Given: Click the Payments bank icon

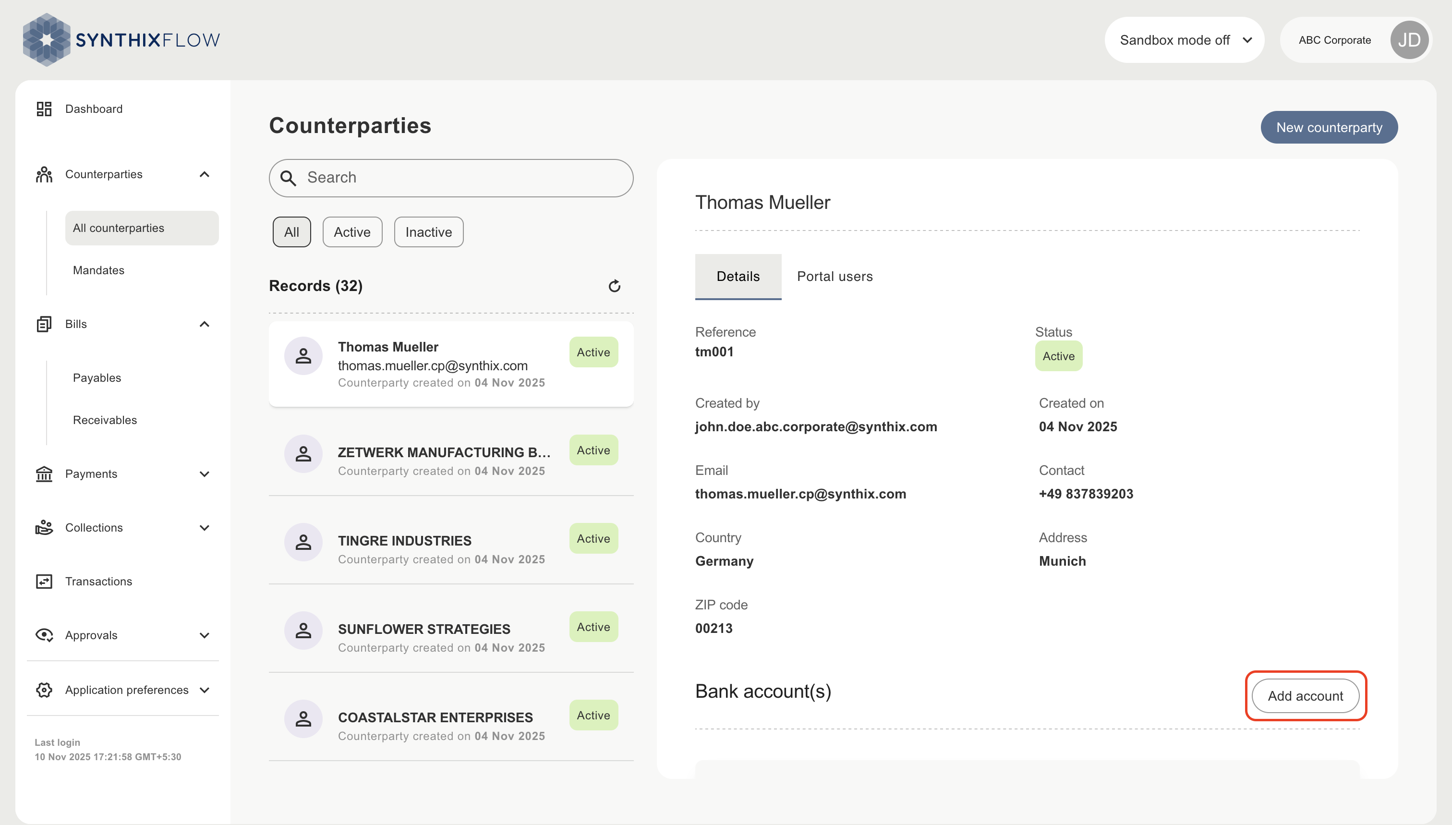Looking at the screenshot, I should (x=44, y=473).
